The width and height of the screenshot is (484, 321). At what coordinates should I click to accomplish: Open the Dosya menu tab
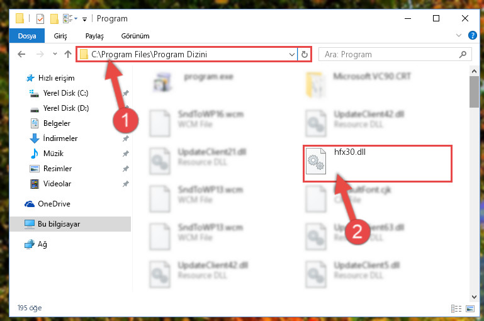pyautogui.click(x=27, y=36)
